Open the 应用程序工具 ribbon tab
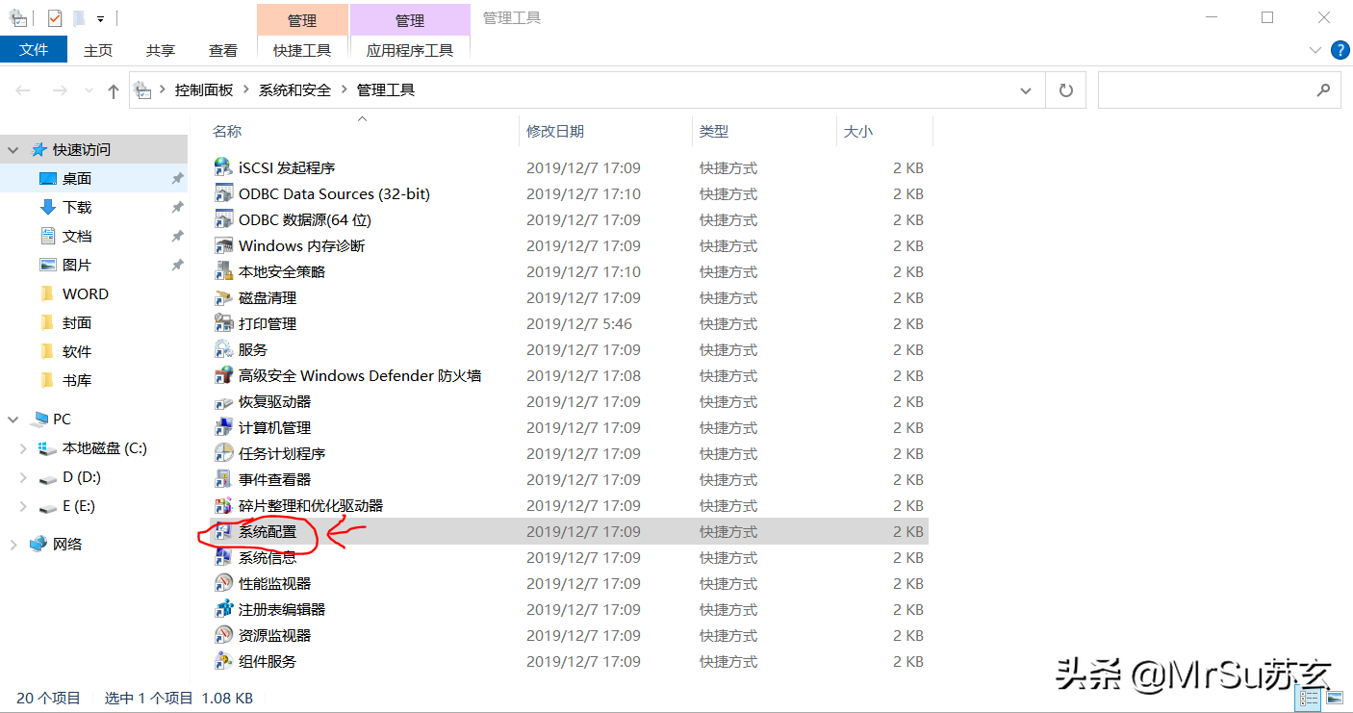1353x713 pixels. [410, 50]
